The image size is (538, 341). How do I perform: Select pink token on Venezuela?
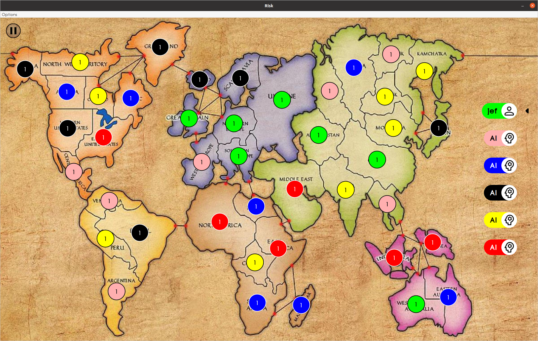[109, 201]
